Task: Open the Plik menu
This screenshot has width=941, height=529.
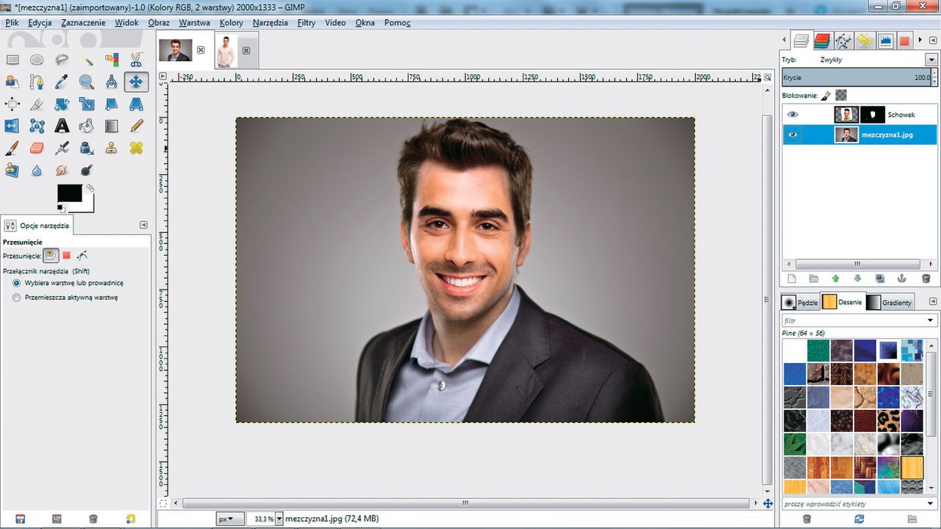Action: [x=12, y=23]
